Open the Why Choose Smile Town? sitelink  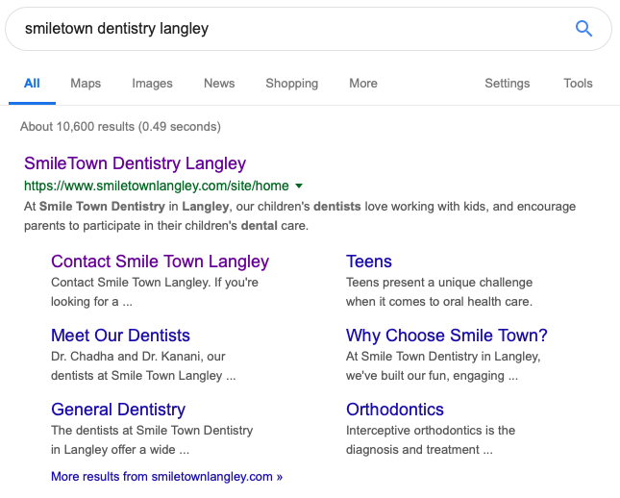(446, 336)
